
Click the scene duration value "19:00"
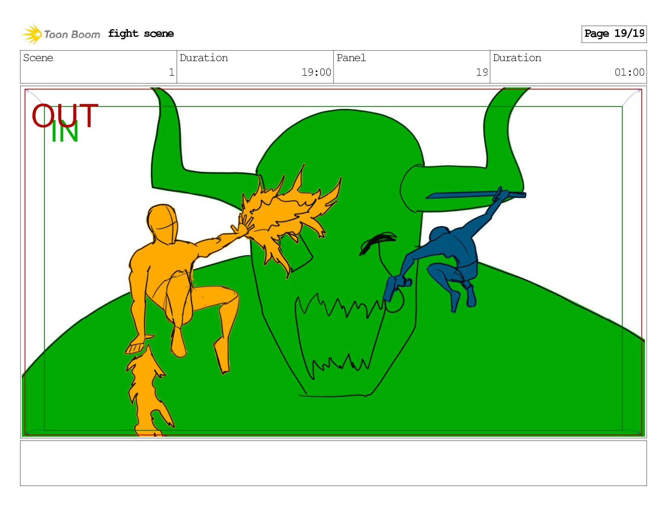316,72
